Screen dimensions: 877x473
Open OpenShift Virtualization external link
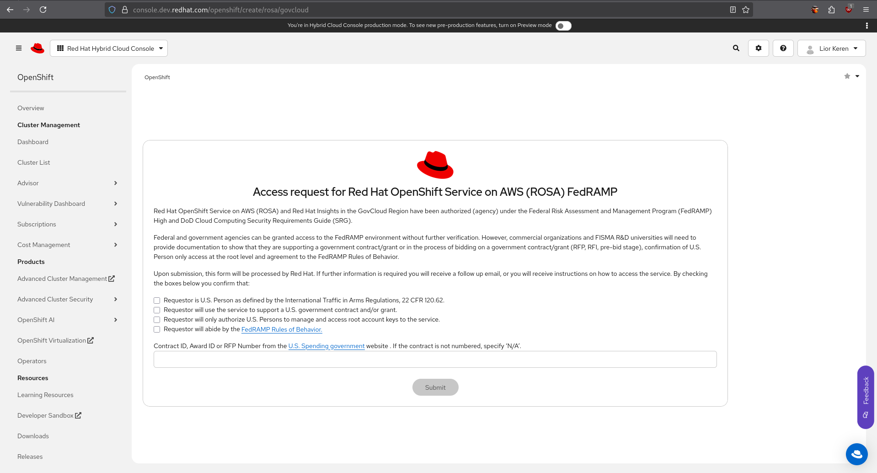[55, 340]
